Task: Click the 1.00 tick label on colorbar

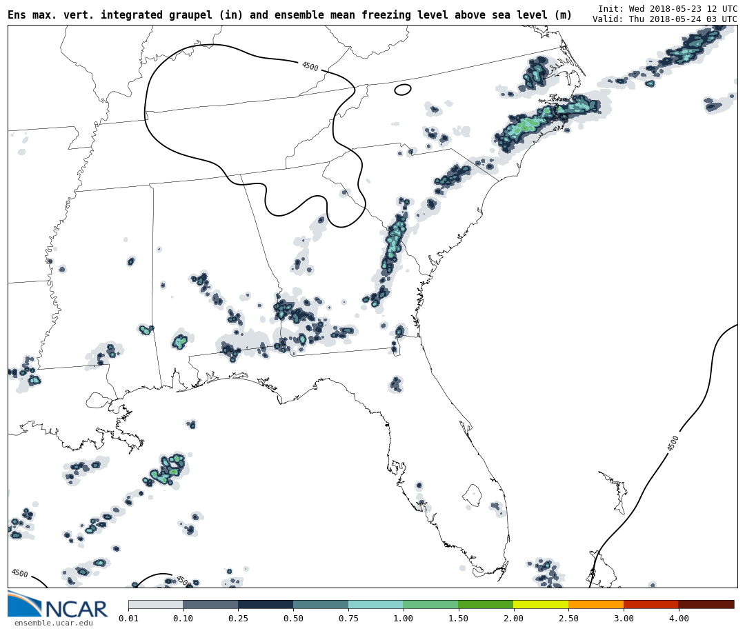Action: point(403,619)
